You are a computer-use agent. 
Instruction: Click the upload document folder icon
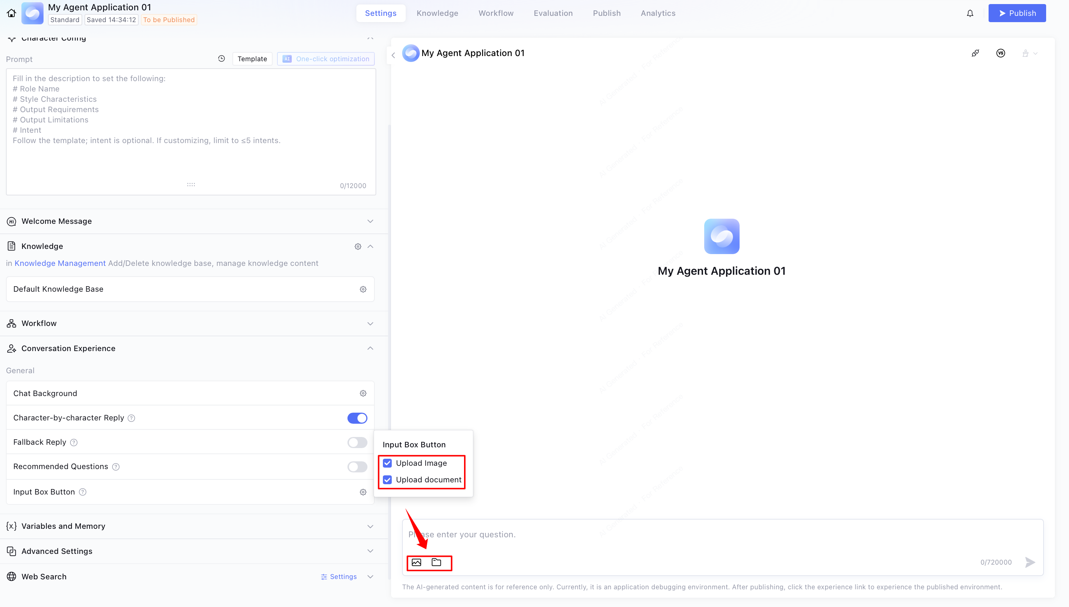pos(436,562)
